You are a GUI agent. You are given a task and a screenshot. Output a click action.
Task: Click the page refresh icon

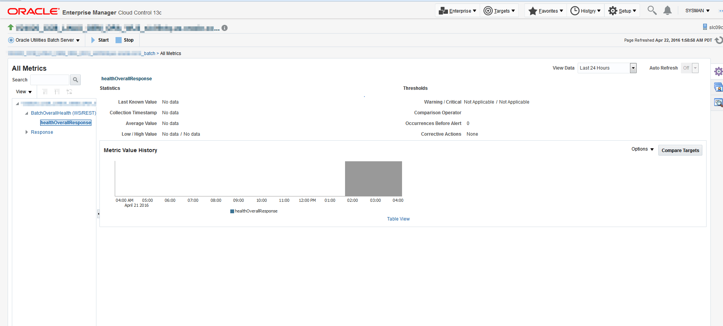pyautogui.click(x=718, y=40)
